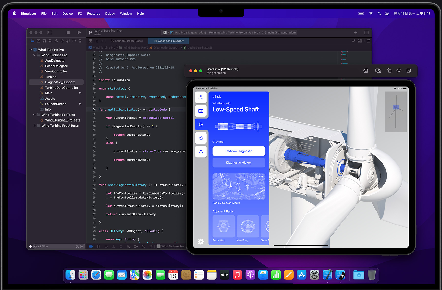Viewport: 442px width, 290px height.
Task: Open the Test navigator diamond icon
Action: 62,41
